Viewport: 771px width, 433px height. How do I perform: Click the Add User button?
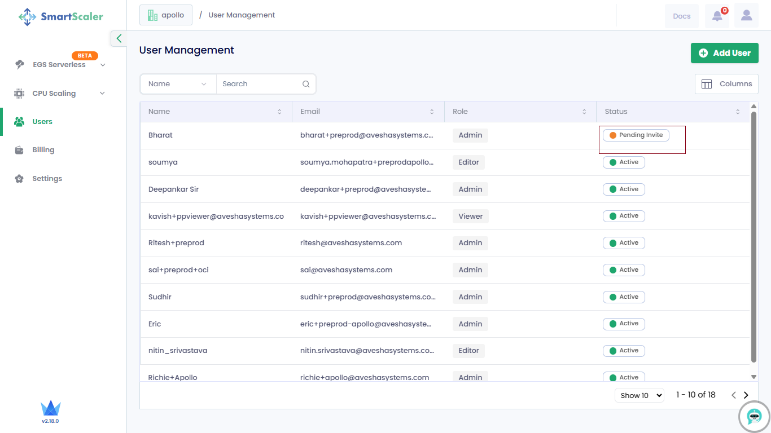pos(724,53)
